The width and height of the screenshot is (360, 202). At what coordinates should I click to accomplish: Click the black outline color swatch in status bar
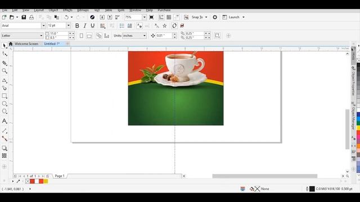[312, 189]
